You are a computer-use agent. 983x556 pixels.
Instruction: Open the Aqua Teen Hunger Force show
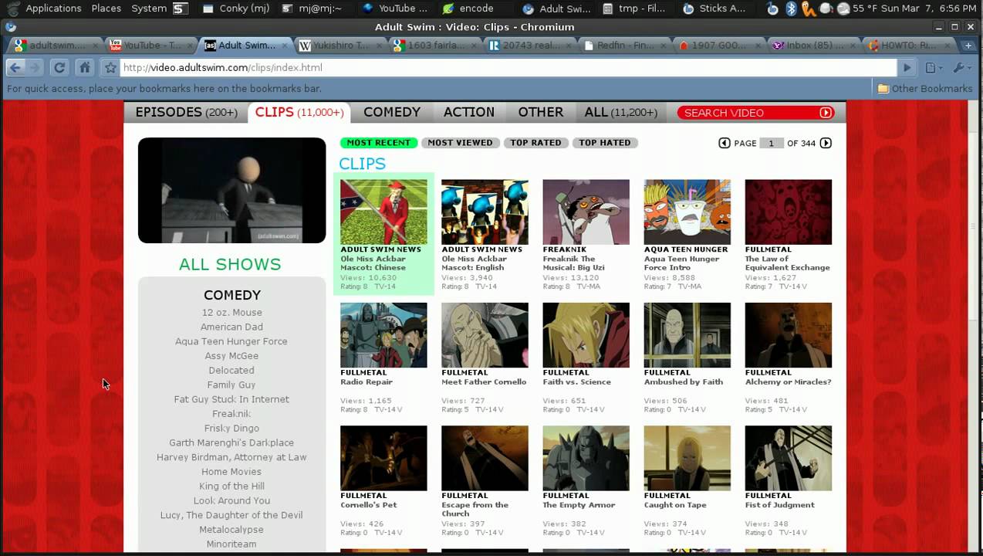click(231, 341)
